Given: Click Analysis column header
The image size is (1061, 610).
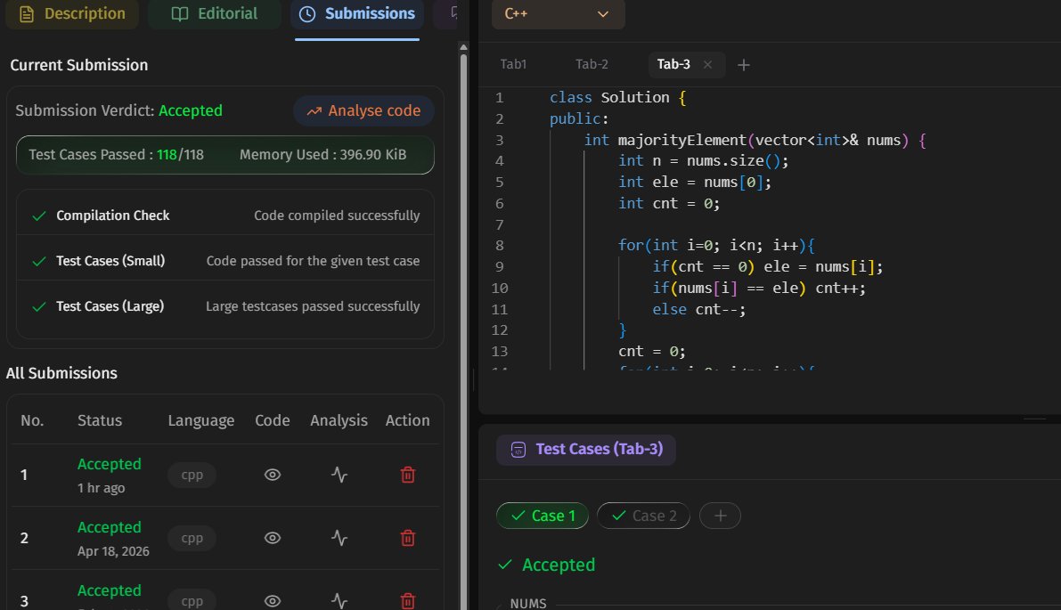Looking at the screenshot, I should coord(339,420).
